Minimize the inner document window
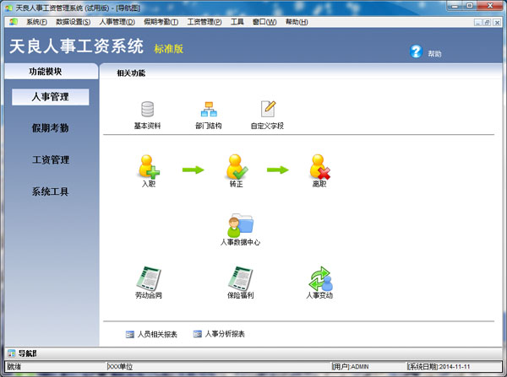507x377 pixels. coord(478,22)
